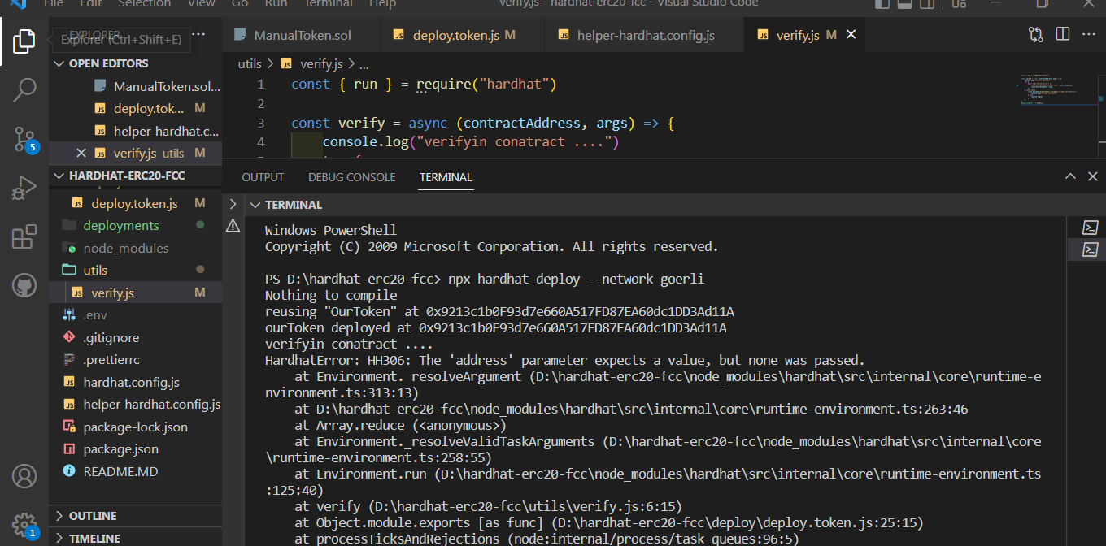This screenshot has height=546, width=1106.
Task: Switch to the Debug Console tab
Action: point(351,177)
